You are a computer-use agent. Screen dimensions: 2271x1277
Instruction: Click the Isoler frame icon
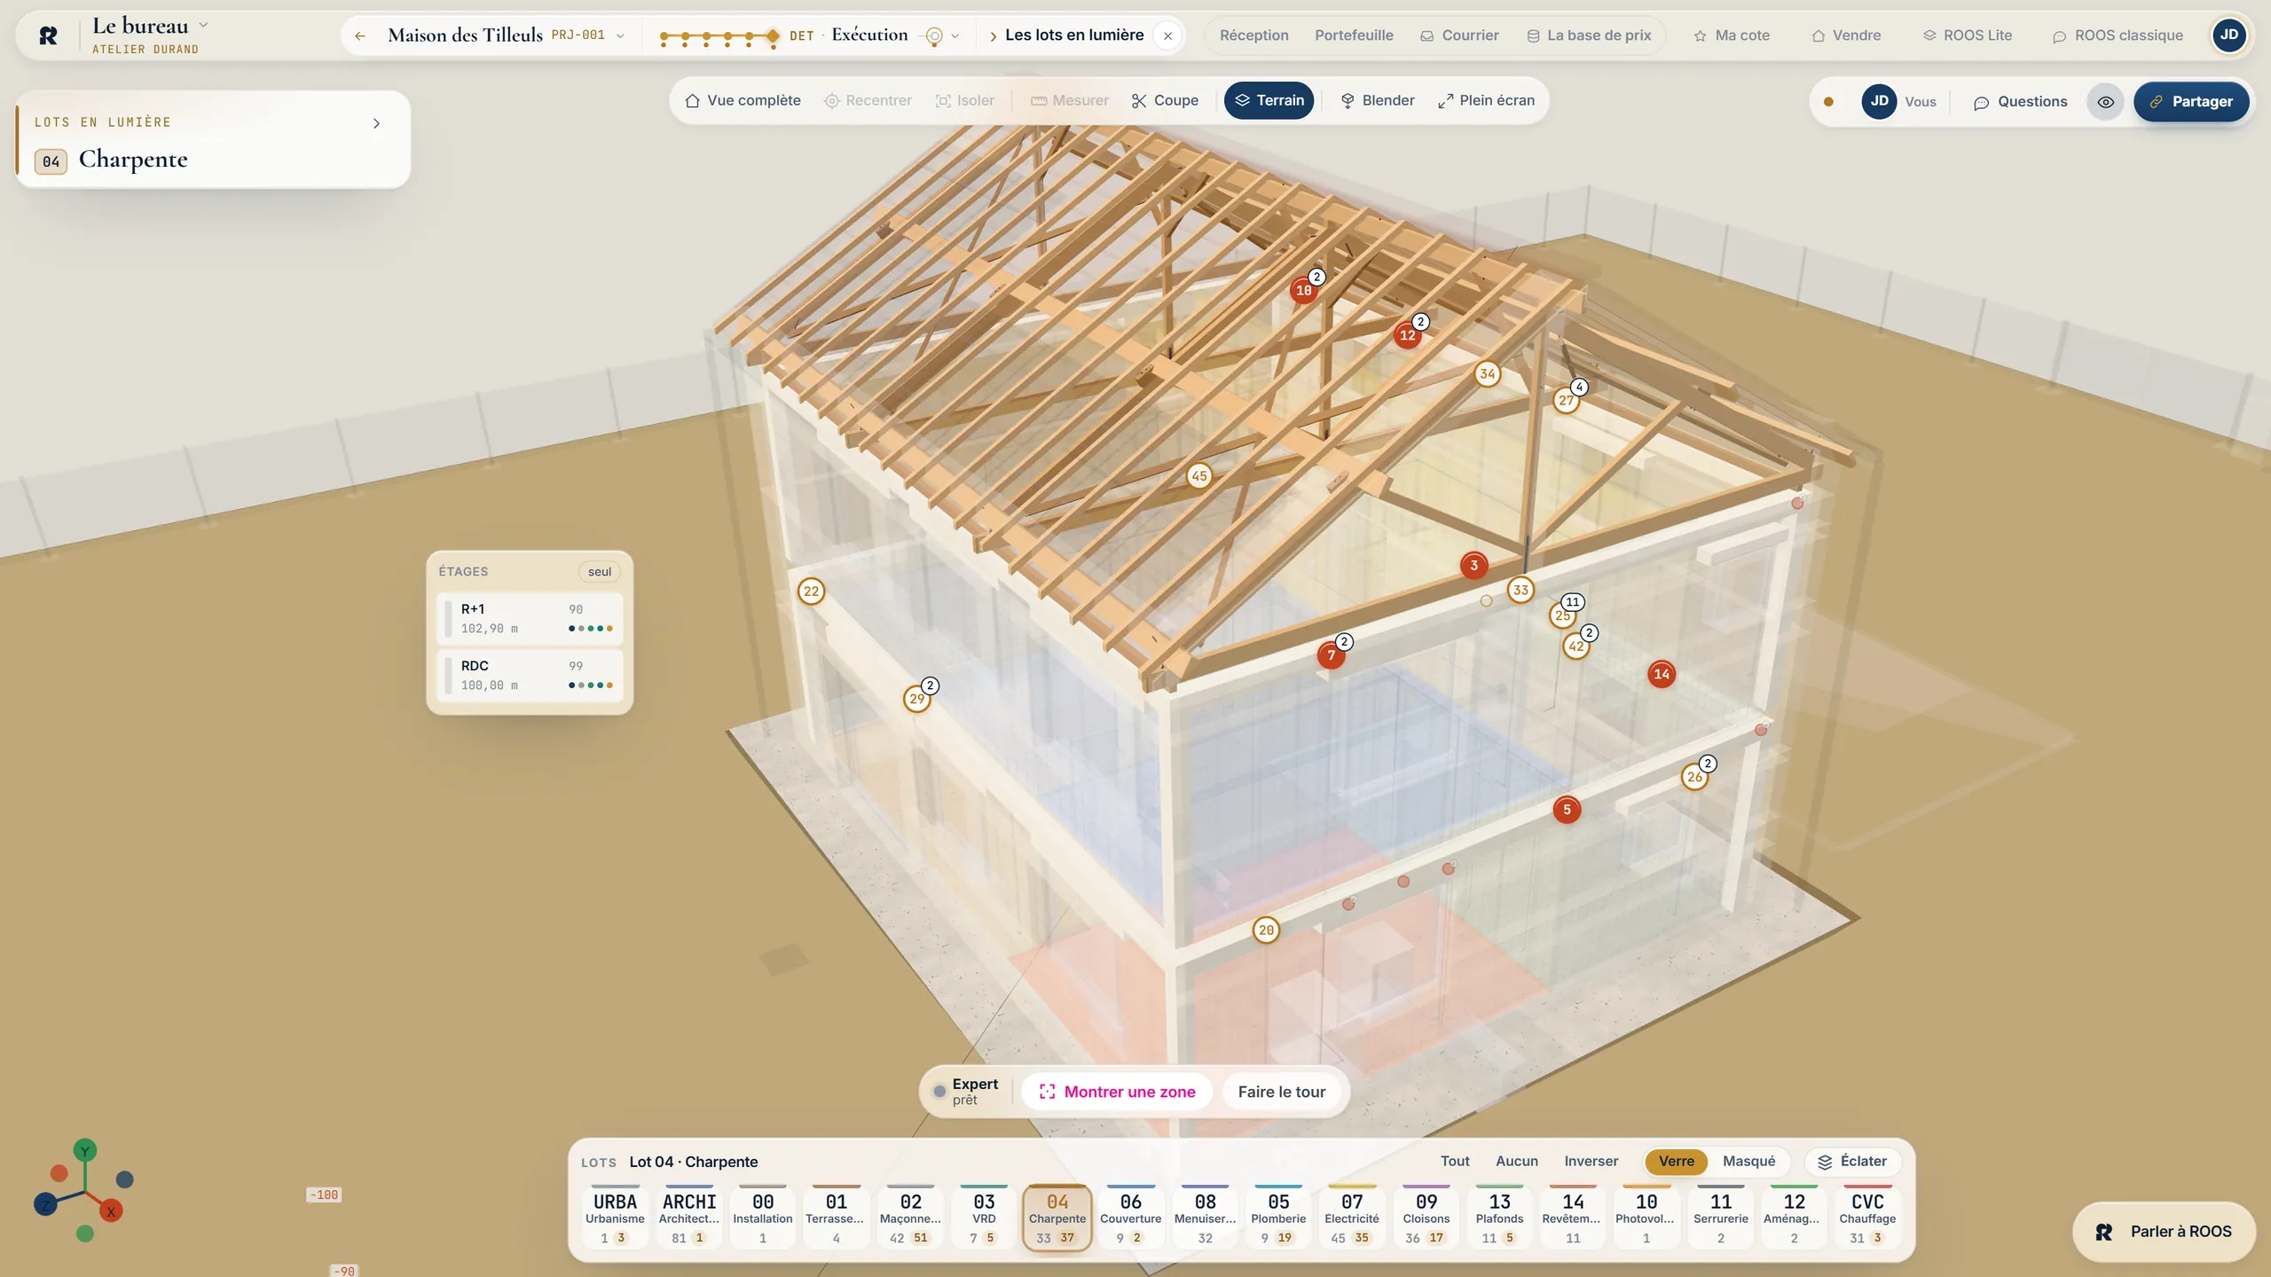(x=943, y=101)
